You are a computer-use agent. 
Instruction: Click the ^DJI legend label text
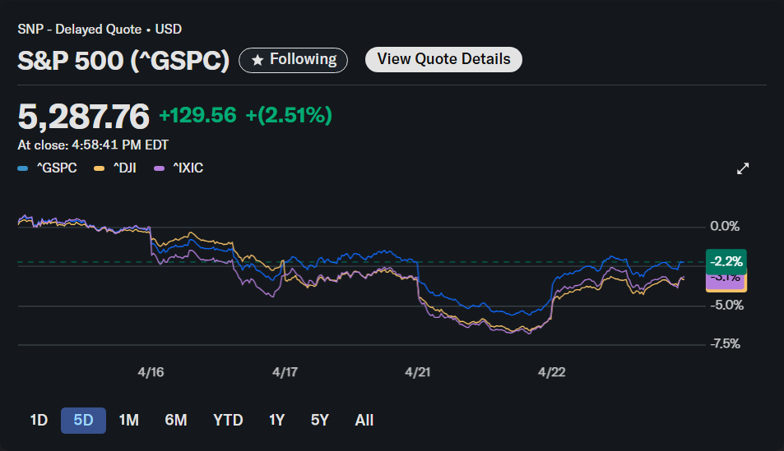pos(124,168)
